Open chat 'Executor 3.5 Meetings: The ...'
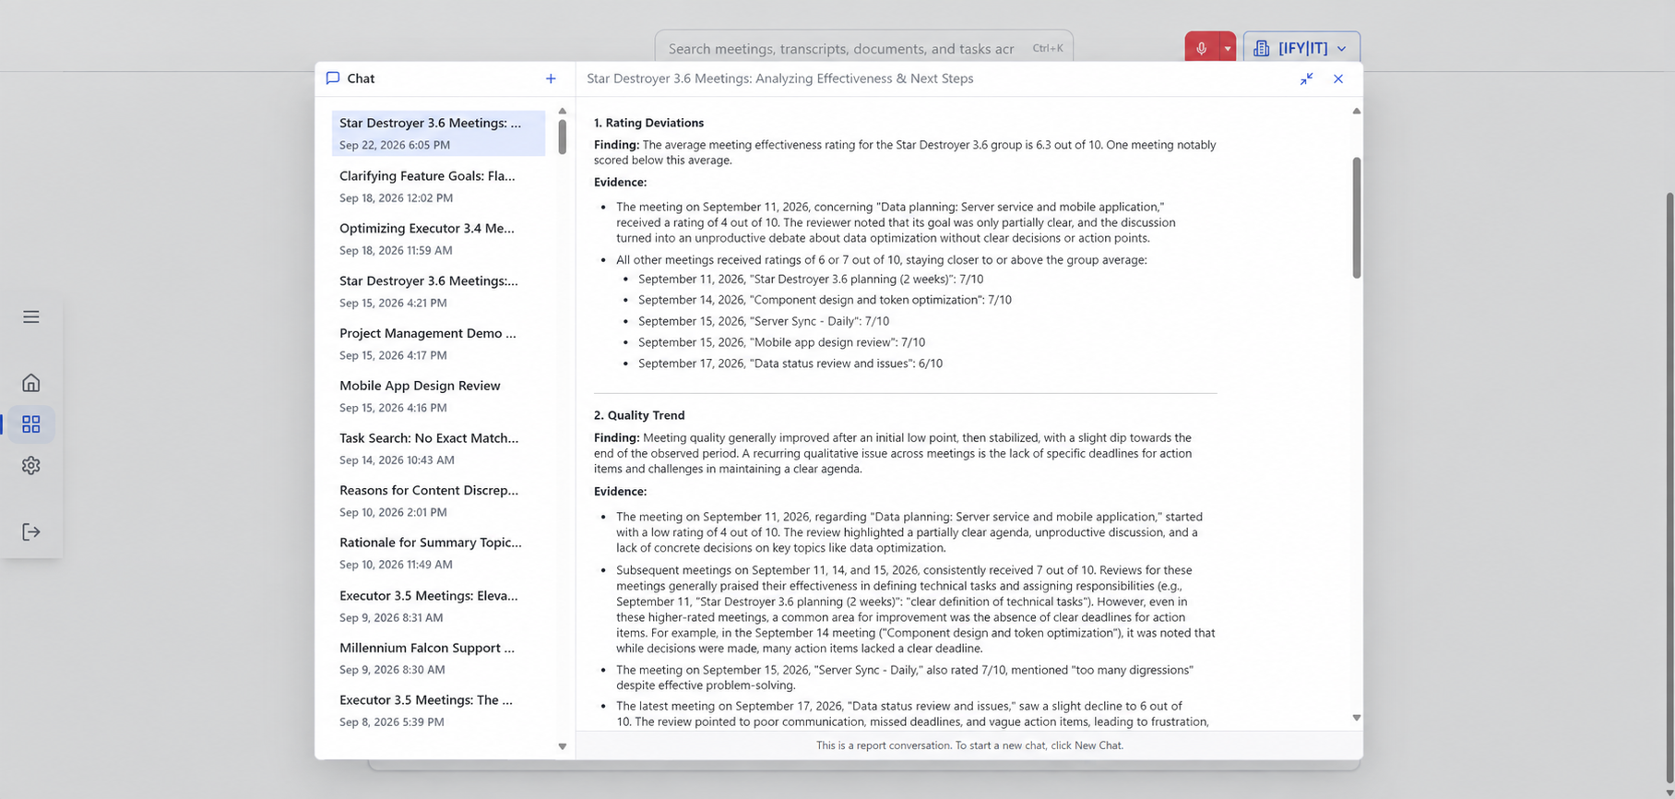 (x=438, y=710)
